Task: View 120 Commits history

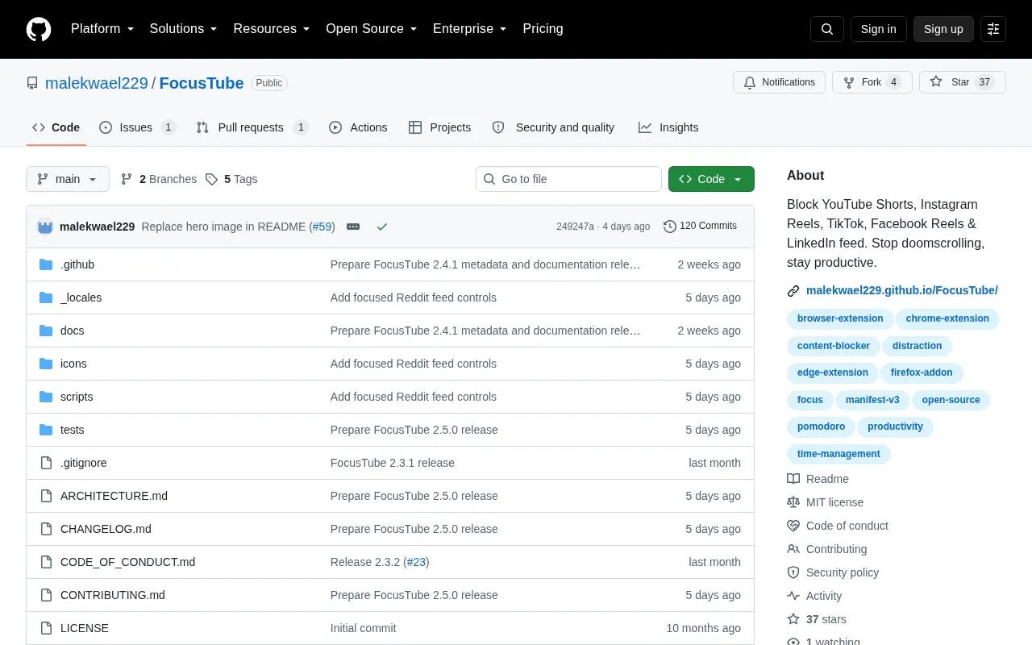Action: click(x=700, y=226)
